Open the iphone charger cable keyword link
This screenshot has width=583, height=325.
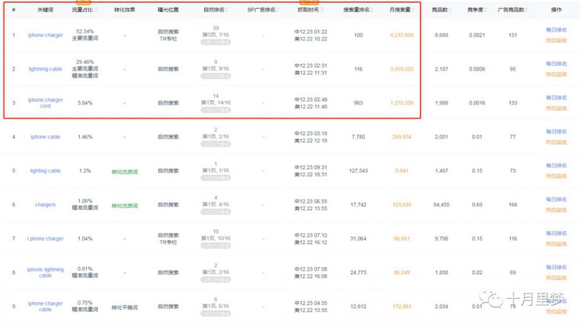[x=45, y=306]
